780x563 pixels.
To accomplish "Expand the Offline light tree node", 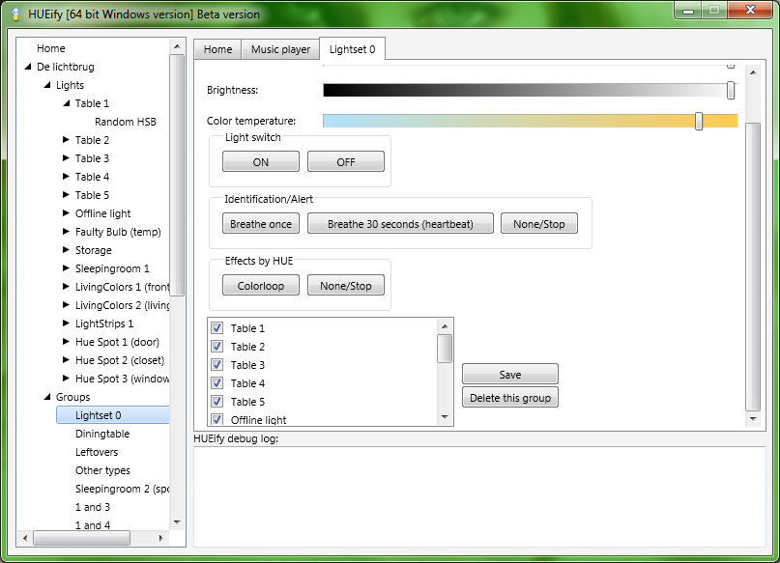I will [66, 213].
